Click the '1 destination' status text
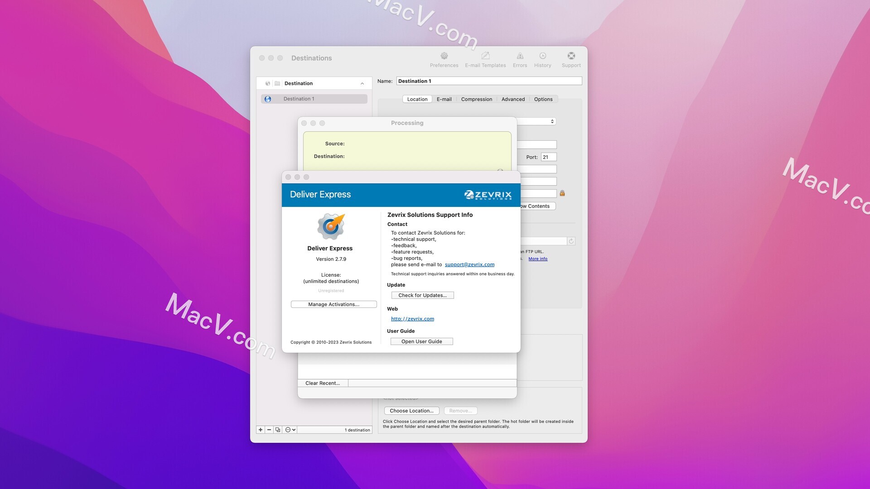This screenshot has width=870, height=489. (x=357, y=430)
